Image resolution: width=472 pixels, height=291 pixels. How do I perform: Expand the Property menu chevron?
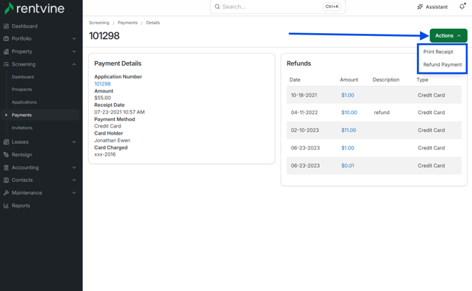[x=74, y=51]
